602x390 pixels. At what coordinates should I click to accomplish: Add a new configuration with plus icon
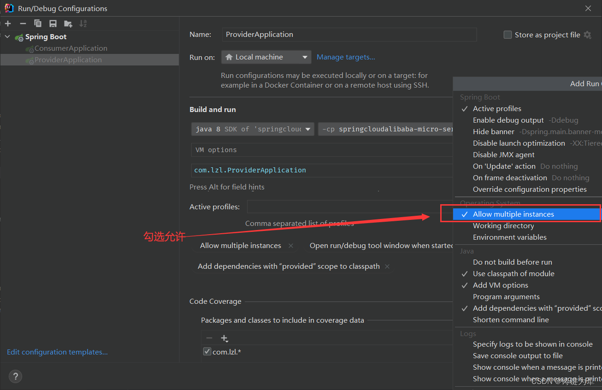[8, 24]
